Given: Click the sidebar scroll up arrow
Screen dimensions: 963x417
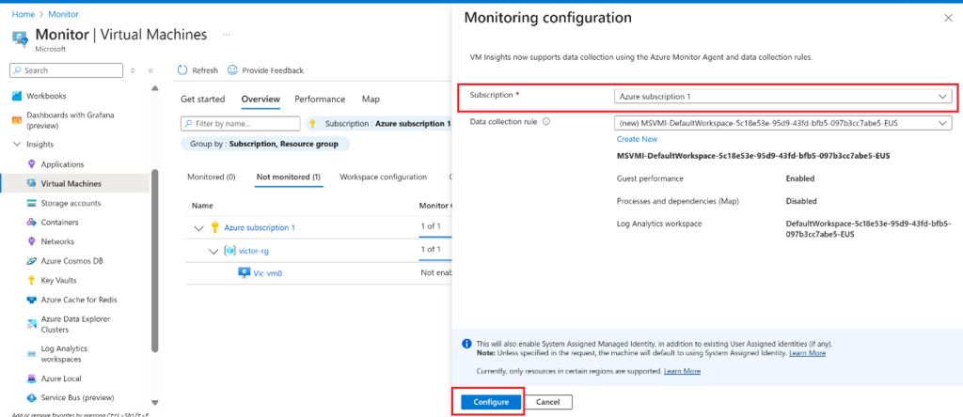Looking at the screenshot, I should point(155,88).
